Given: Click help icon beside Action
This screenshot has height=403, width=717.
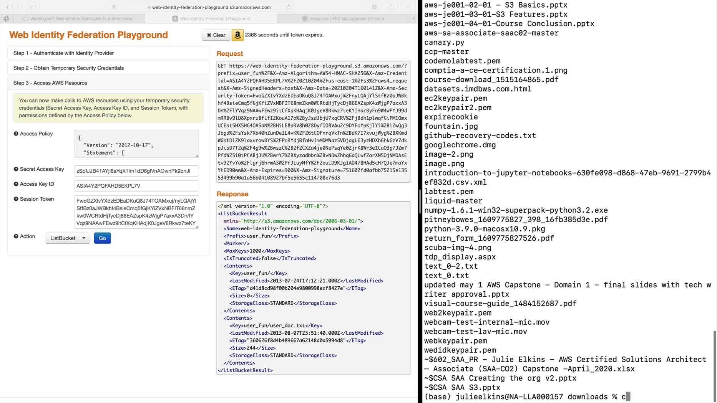Looking at the screenshot, I should [x=16, y=236].
